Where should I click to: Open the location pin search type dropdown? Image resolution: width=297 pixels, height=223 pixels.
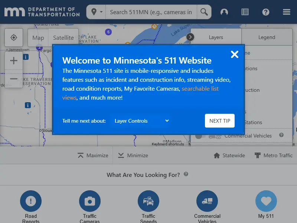tap(97, 12)
